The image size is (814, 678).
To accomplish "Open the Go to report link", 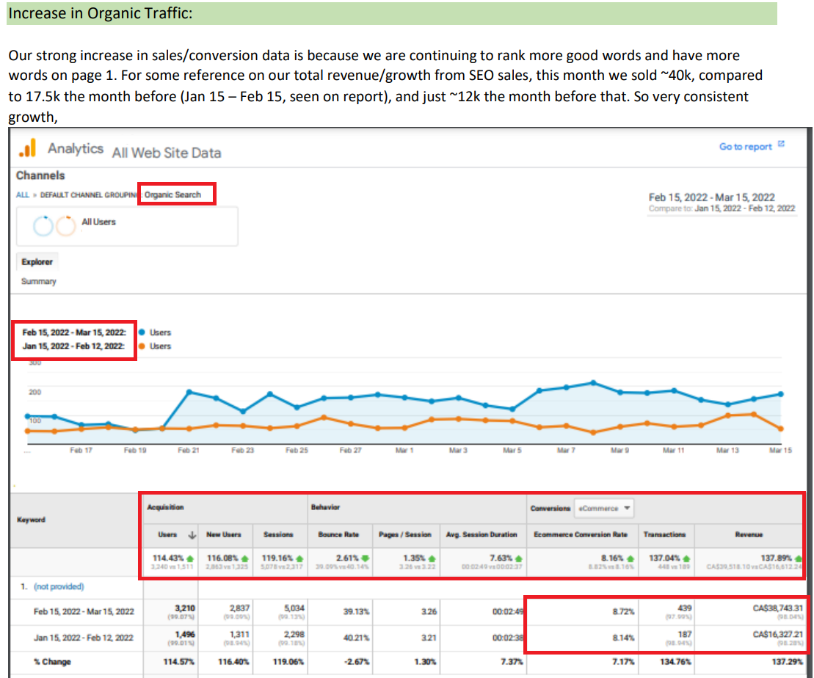I will tap(745, 147).
